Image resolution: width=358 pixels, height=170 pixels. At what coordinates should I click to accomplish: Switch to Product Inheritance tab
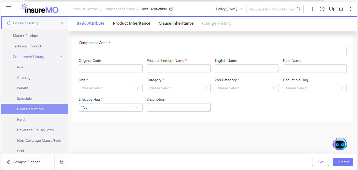point(132,23)
